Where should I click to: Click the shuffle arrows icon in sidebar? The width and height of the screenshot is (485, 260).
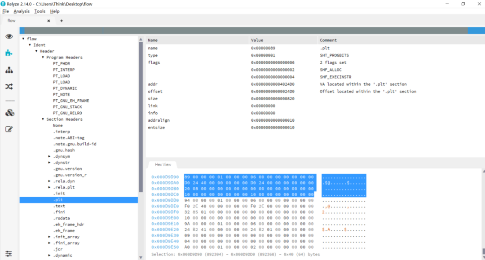[9, 86]
